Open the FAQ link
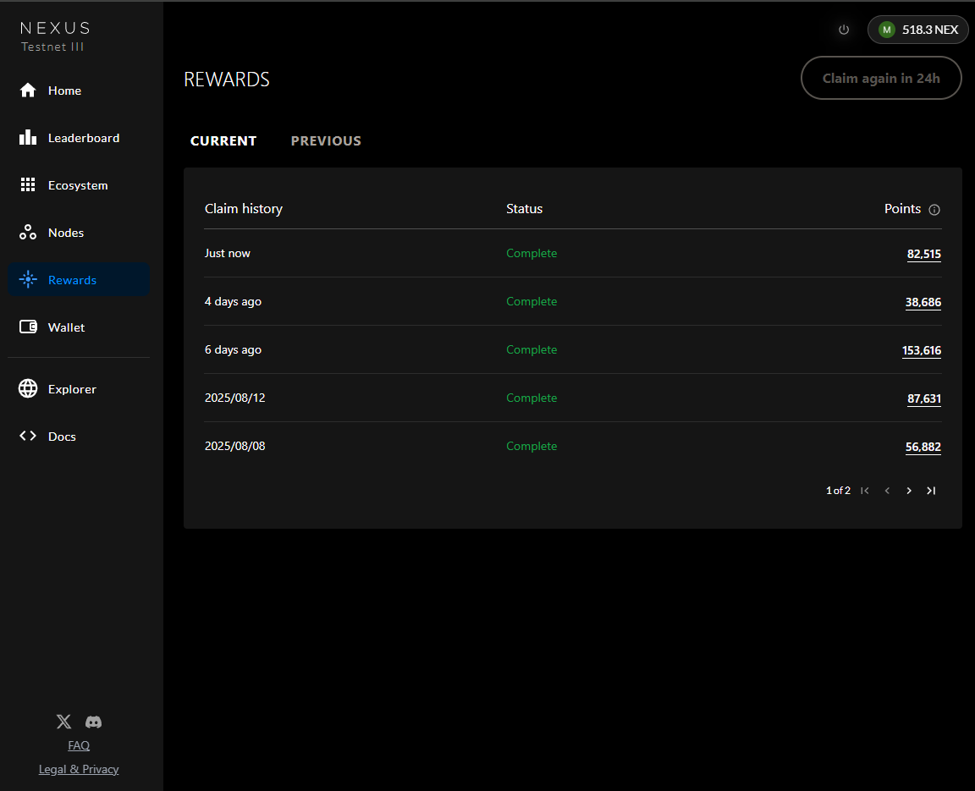975x791 pixels. coord(79,745)
